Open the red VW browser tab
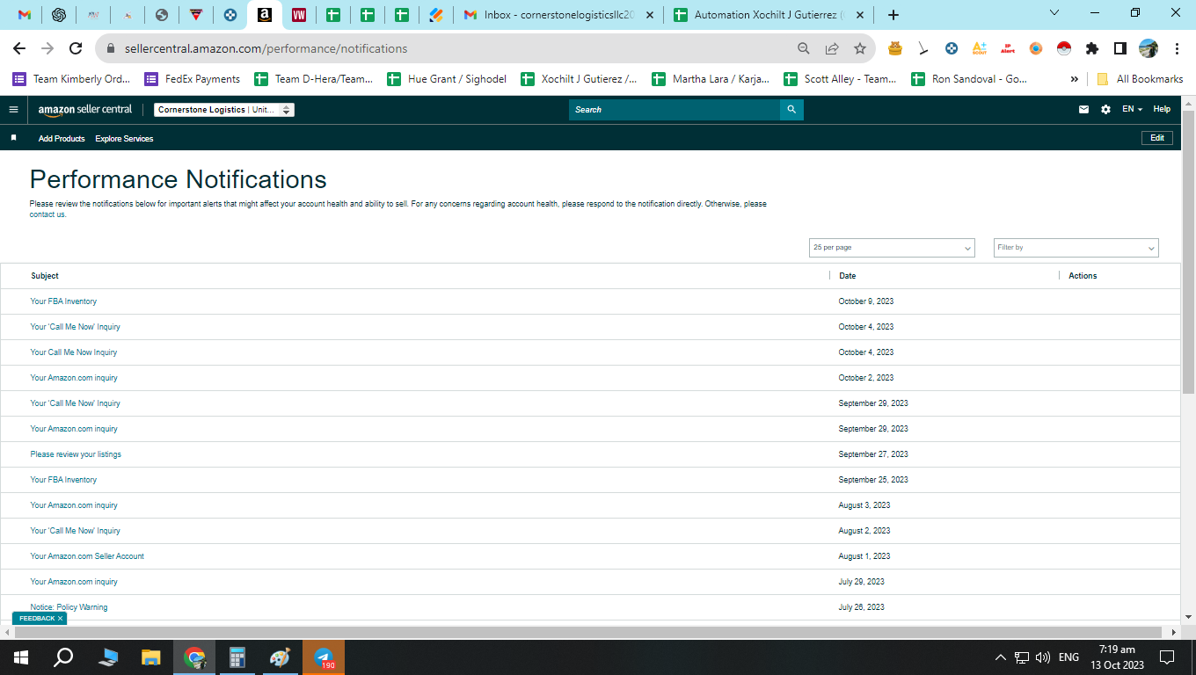The width and height of the screenshot is (1196, 675). (298, 15)
